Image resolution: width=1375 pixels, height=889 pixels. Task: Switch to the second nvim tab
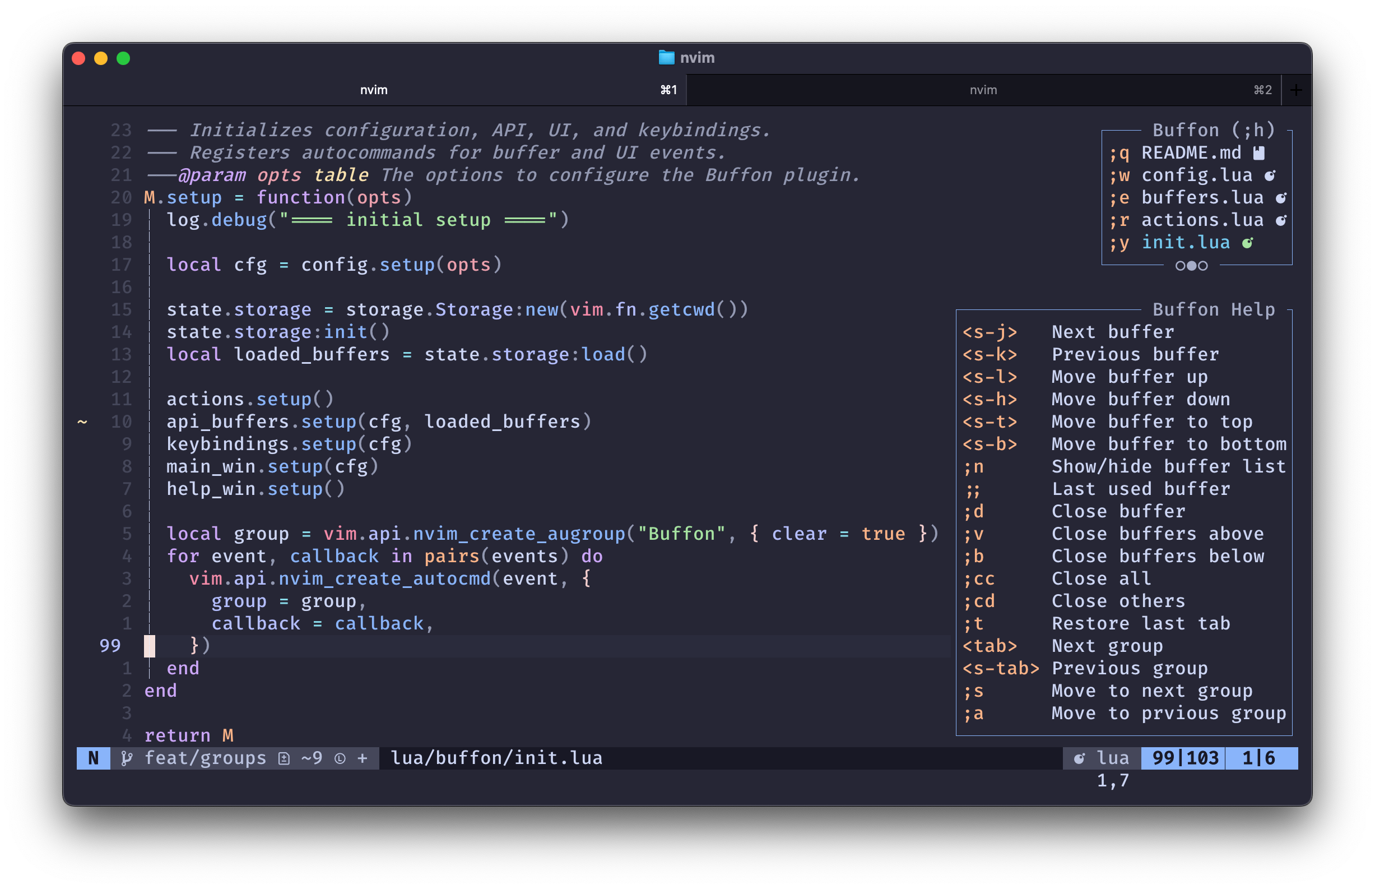coord(983,90)
